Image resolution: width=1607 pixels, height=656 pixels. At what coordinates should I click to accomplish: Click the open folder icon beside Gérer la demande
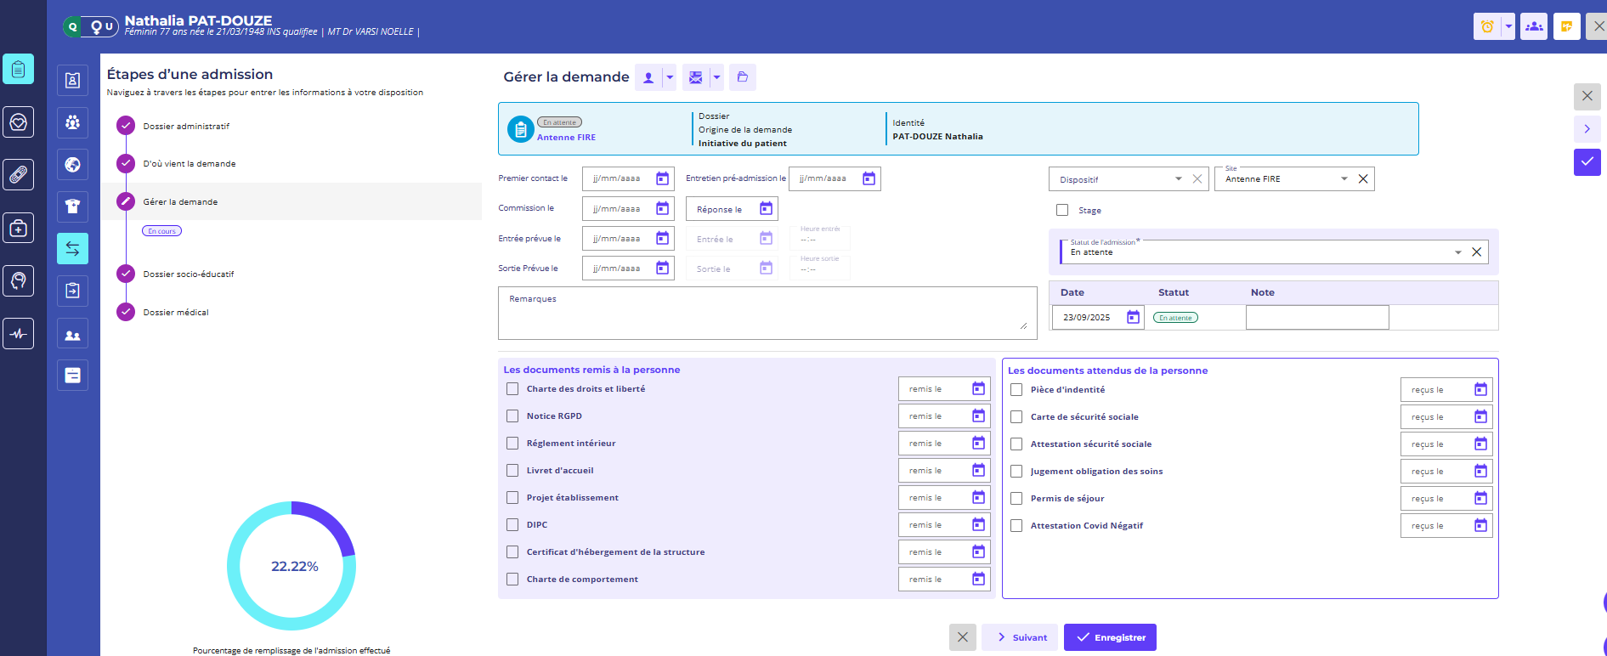pos(742,77)
